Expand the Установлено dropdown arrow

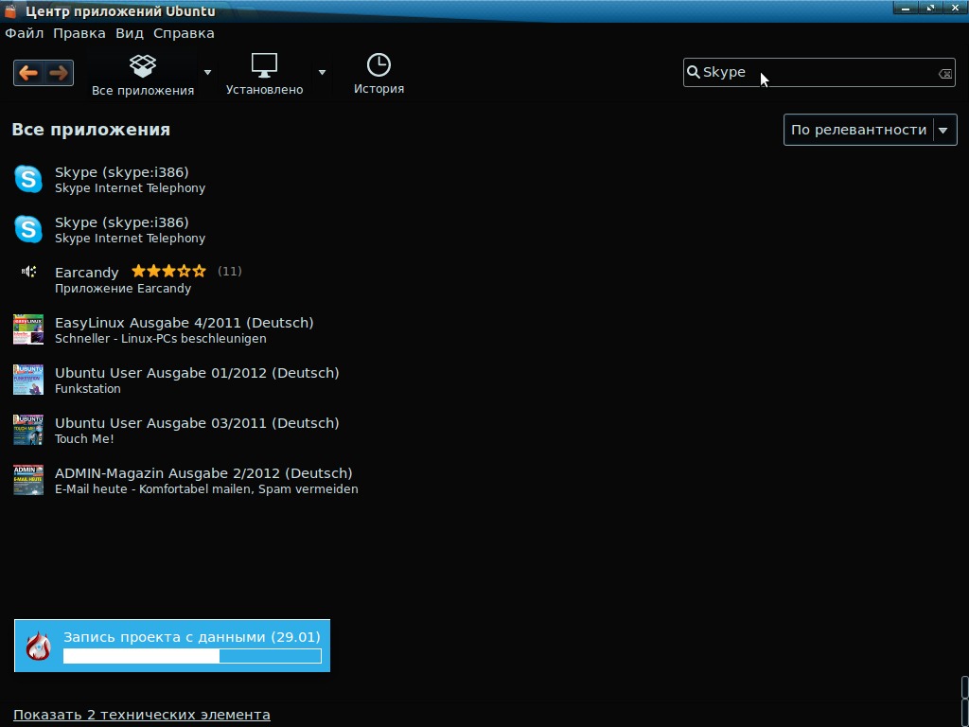pos(322,72)
